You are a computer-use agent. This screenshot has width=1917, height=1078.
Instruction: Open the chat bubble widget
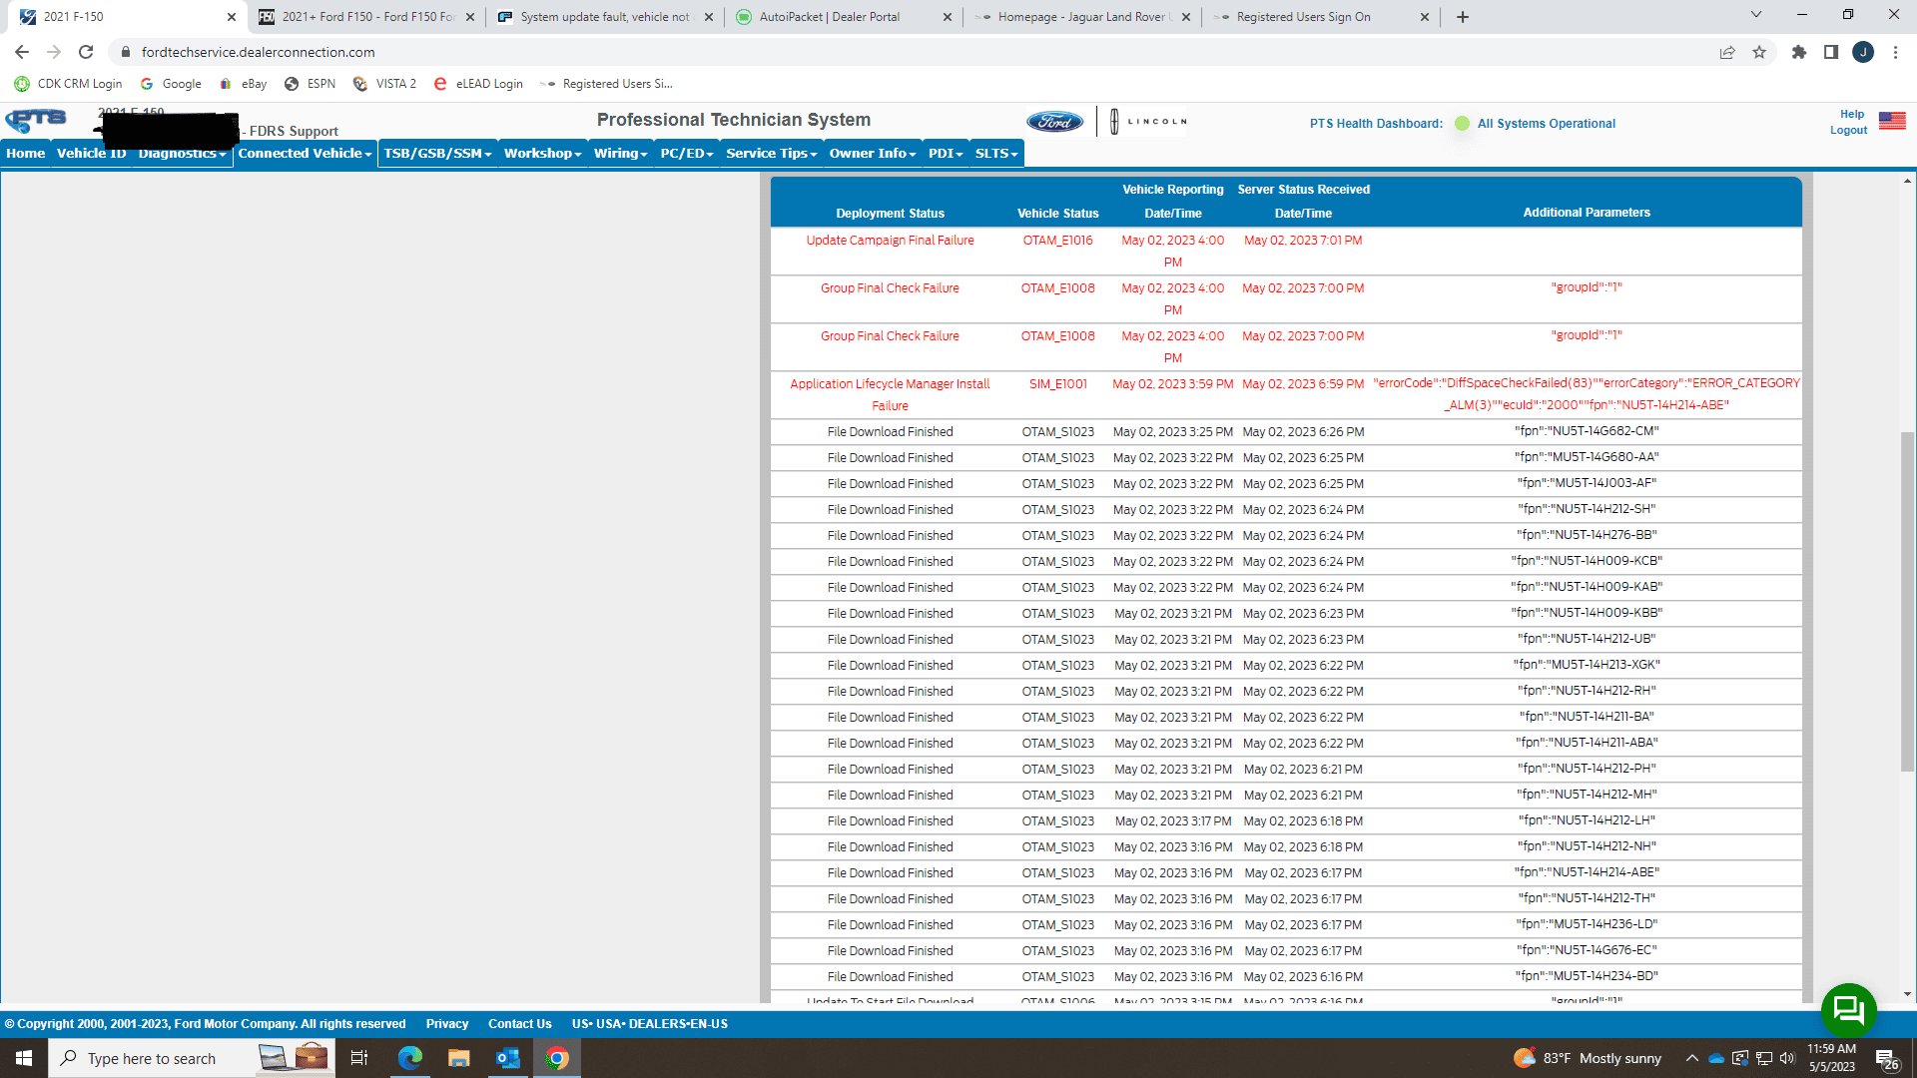[x=1849, y=1010]
